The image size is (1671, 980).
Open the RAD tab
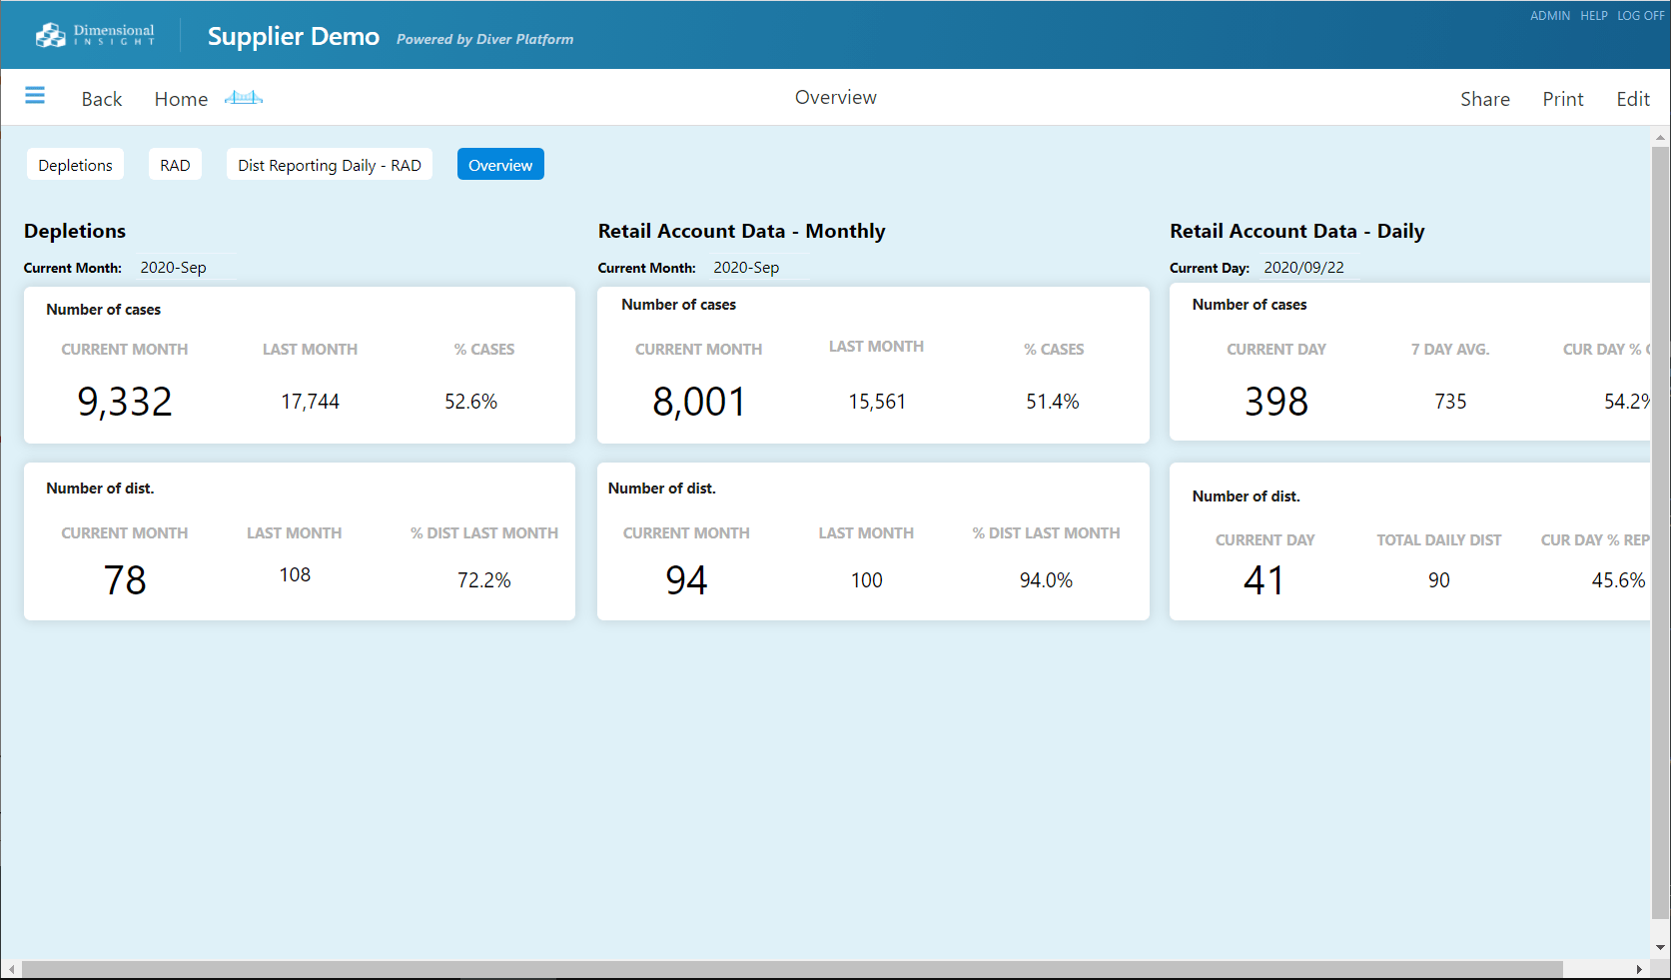coord(175,165)
